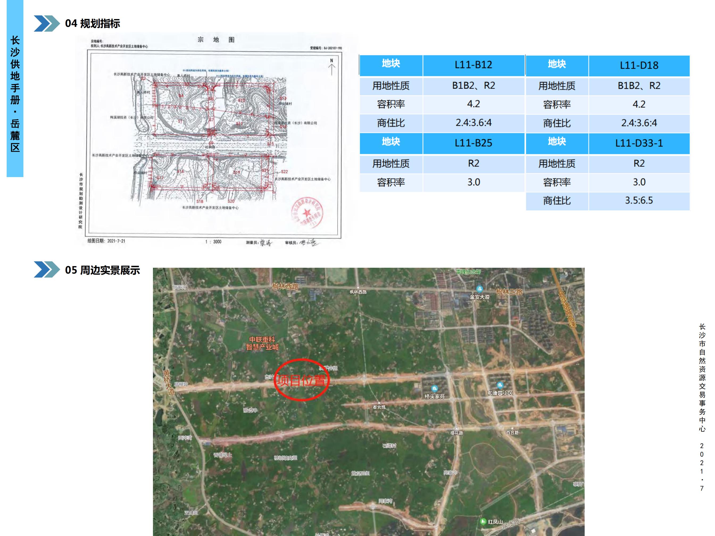Click the chevron icon beside 05 周边实景展示

pyautogui.click(x=47, y=269)
